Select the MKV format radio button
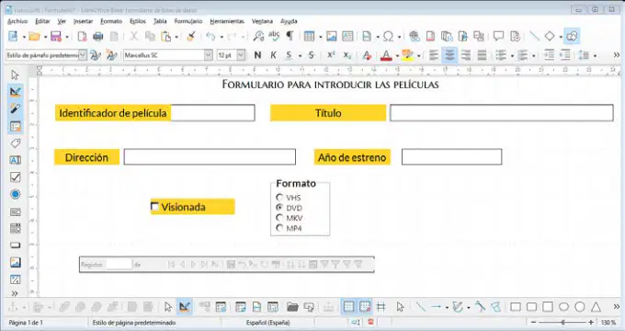 coord(279,218)
